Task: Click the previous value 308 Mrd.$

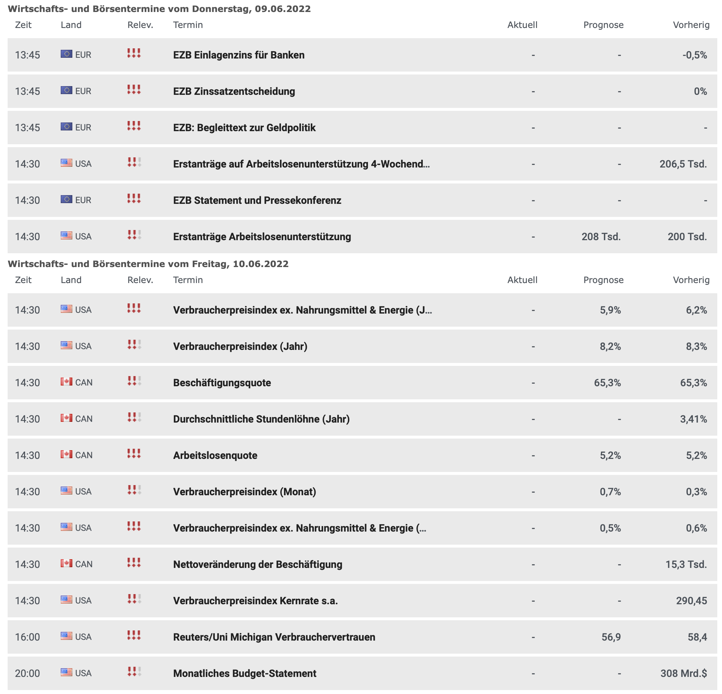Action: pos(684,673)
